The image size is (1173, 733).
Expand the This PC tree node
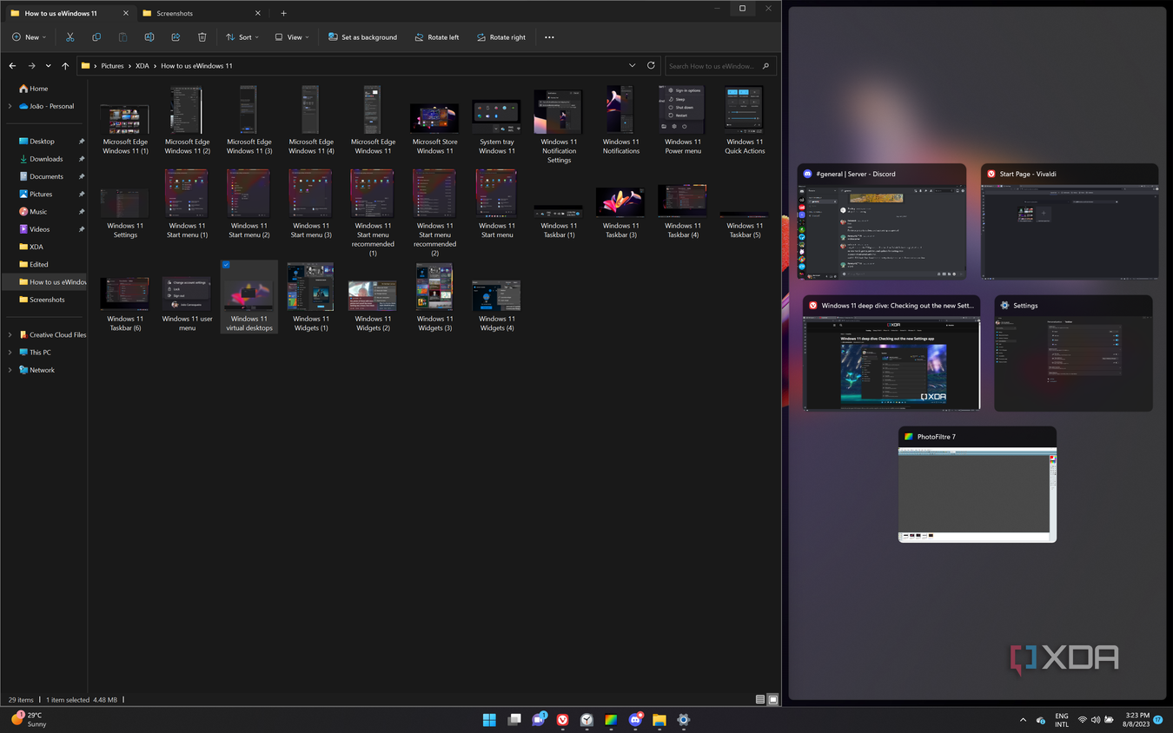click(10, 353)
